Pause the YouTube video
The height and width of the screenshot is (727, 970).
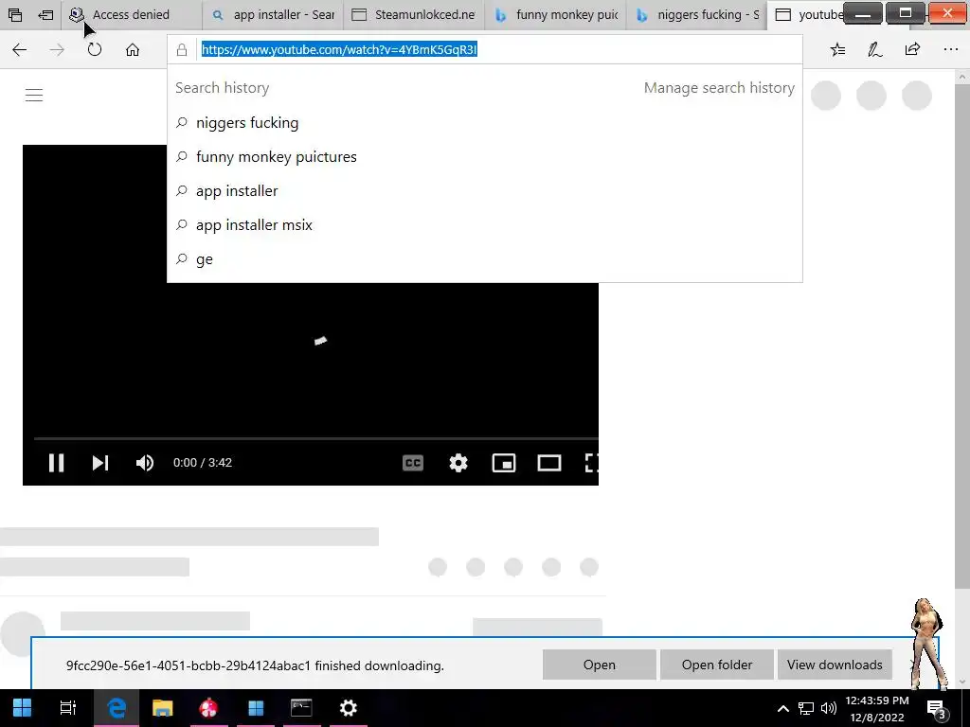[56, 462]
